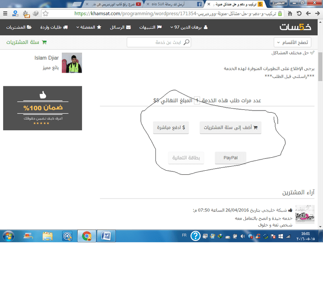This screenshot has height=299, width=323.
Task: Click the green padlock in the address bar
Action: [x=280, y=14]
